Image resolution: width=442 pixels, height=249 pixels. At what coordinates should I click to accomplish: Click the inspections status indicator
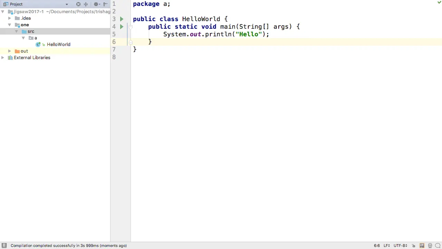pos(439,2)
